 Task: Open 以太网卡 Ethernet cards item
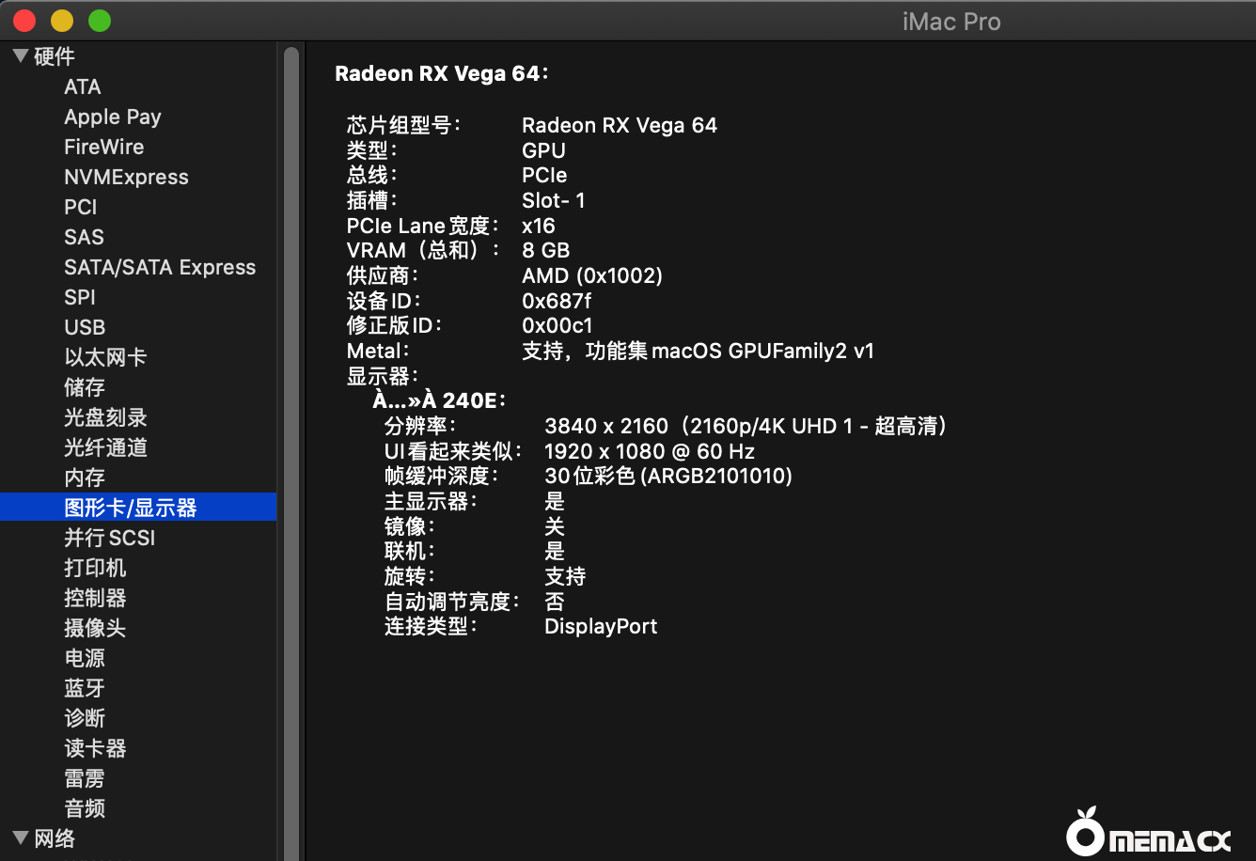click(104, 357)
